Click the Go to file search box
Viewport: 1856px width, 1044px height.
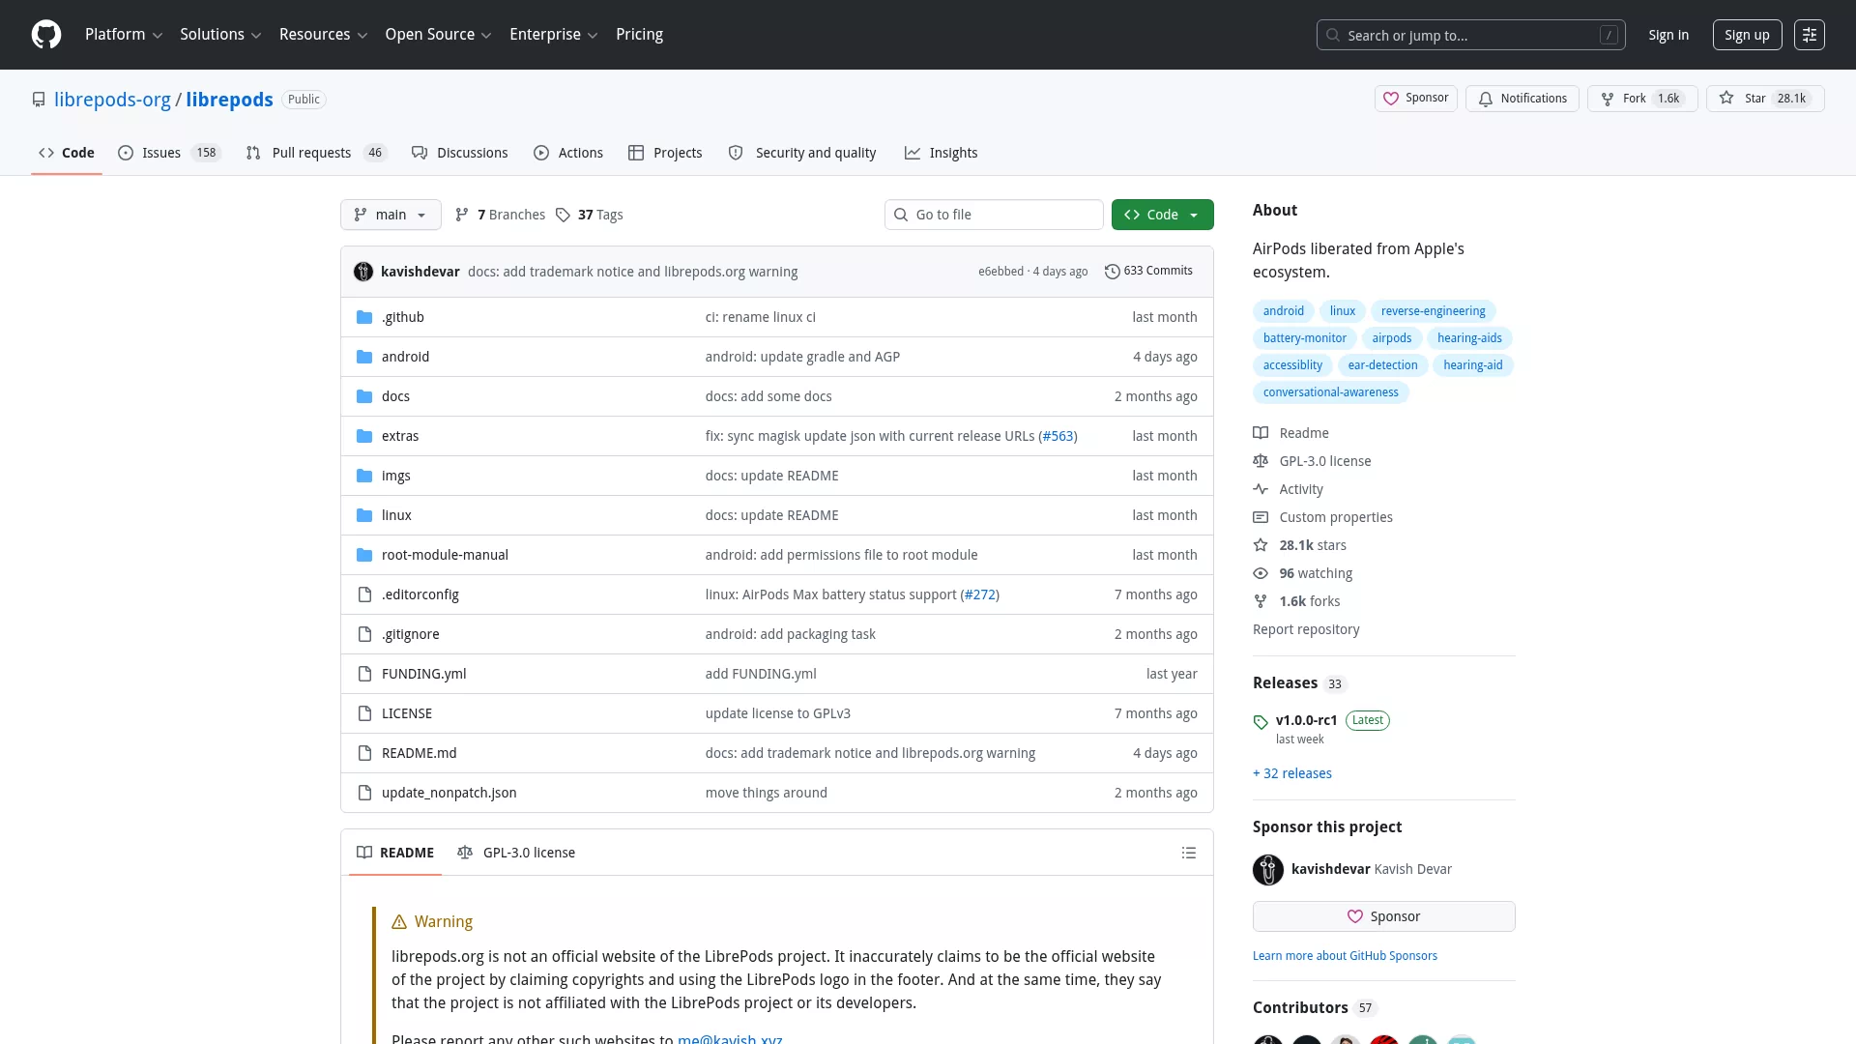994,215
